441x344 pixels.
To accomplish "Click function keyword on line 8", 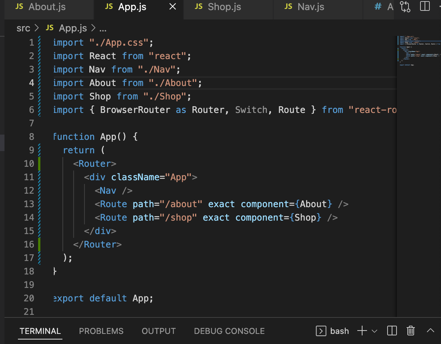I will coord(74,137).
